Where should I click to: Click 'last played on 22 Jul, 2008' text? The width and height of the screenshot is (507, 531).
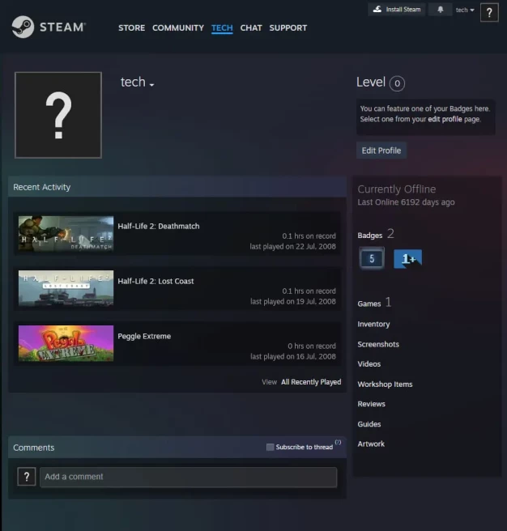pyautogui.click(x=293, y=247)
